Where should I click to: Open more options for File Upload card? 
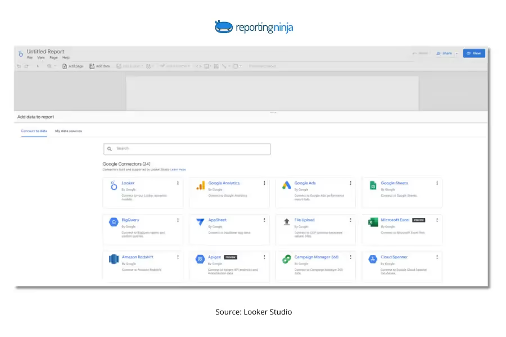coord(350,220)
